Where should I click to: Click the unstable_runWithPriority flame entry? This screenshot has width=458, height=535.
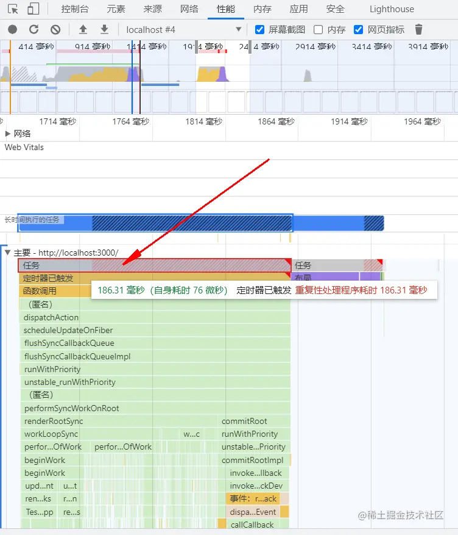(x=155, y=382)
